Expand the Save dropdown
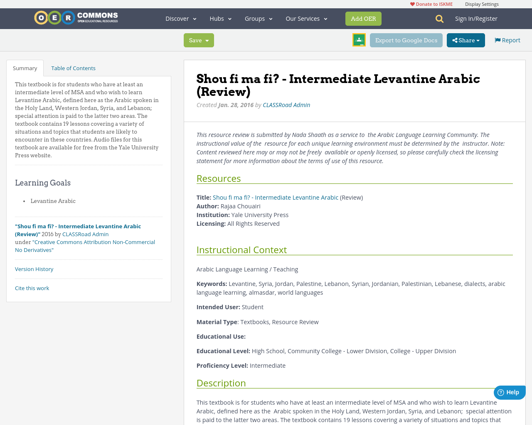This screenshot has width=532, height=425. pos(199,40)
